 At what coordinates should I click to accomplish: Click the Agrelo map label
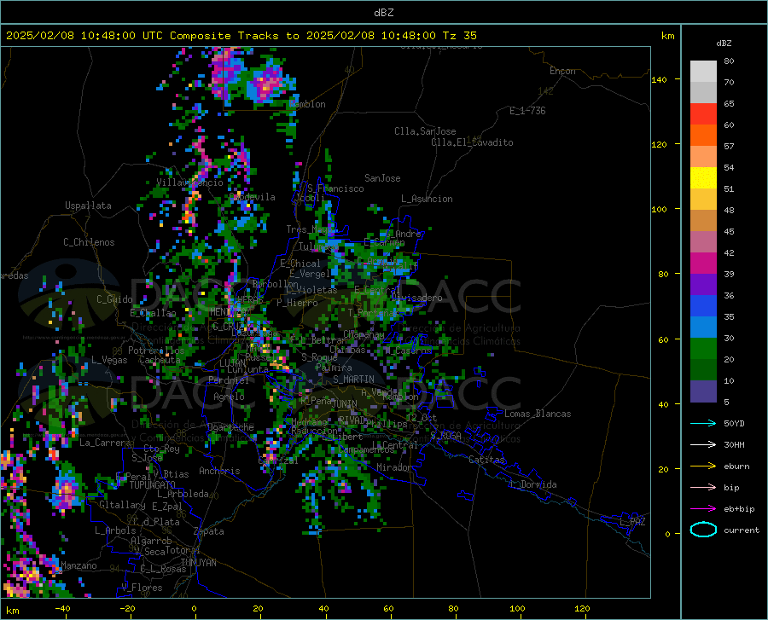coord(229,397)
